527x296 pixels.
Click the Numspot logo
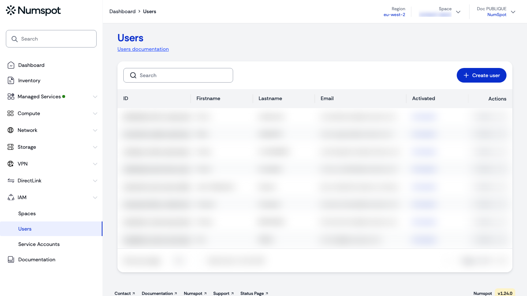click(33, 11)
